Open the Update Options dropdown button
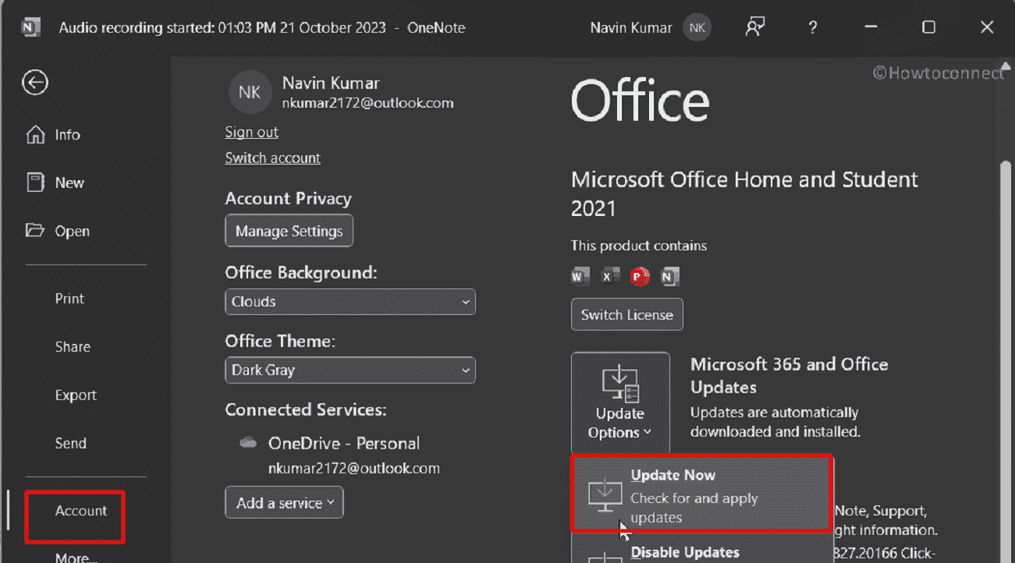The height and width of the screenshot is (563, 1015). point(620,401)
